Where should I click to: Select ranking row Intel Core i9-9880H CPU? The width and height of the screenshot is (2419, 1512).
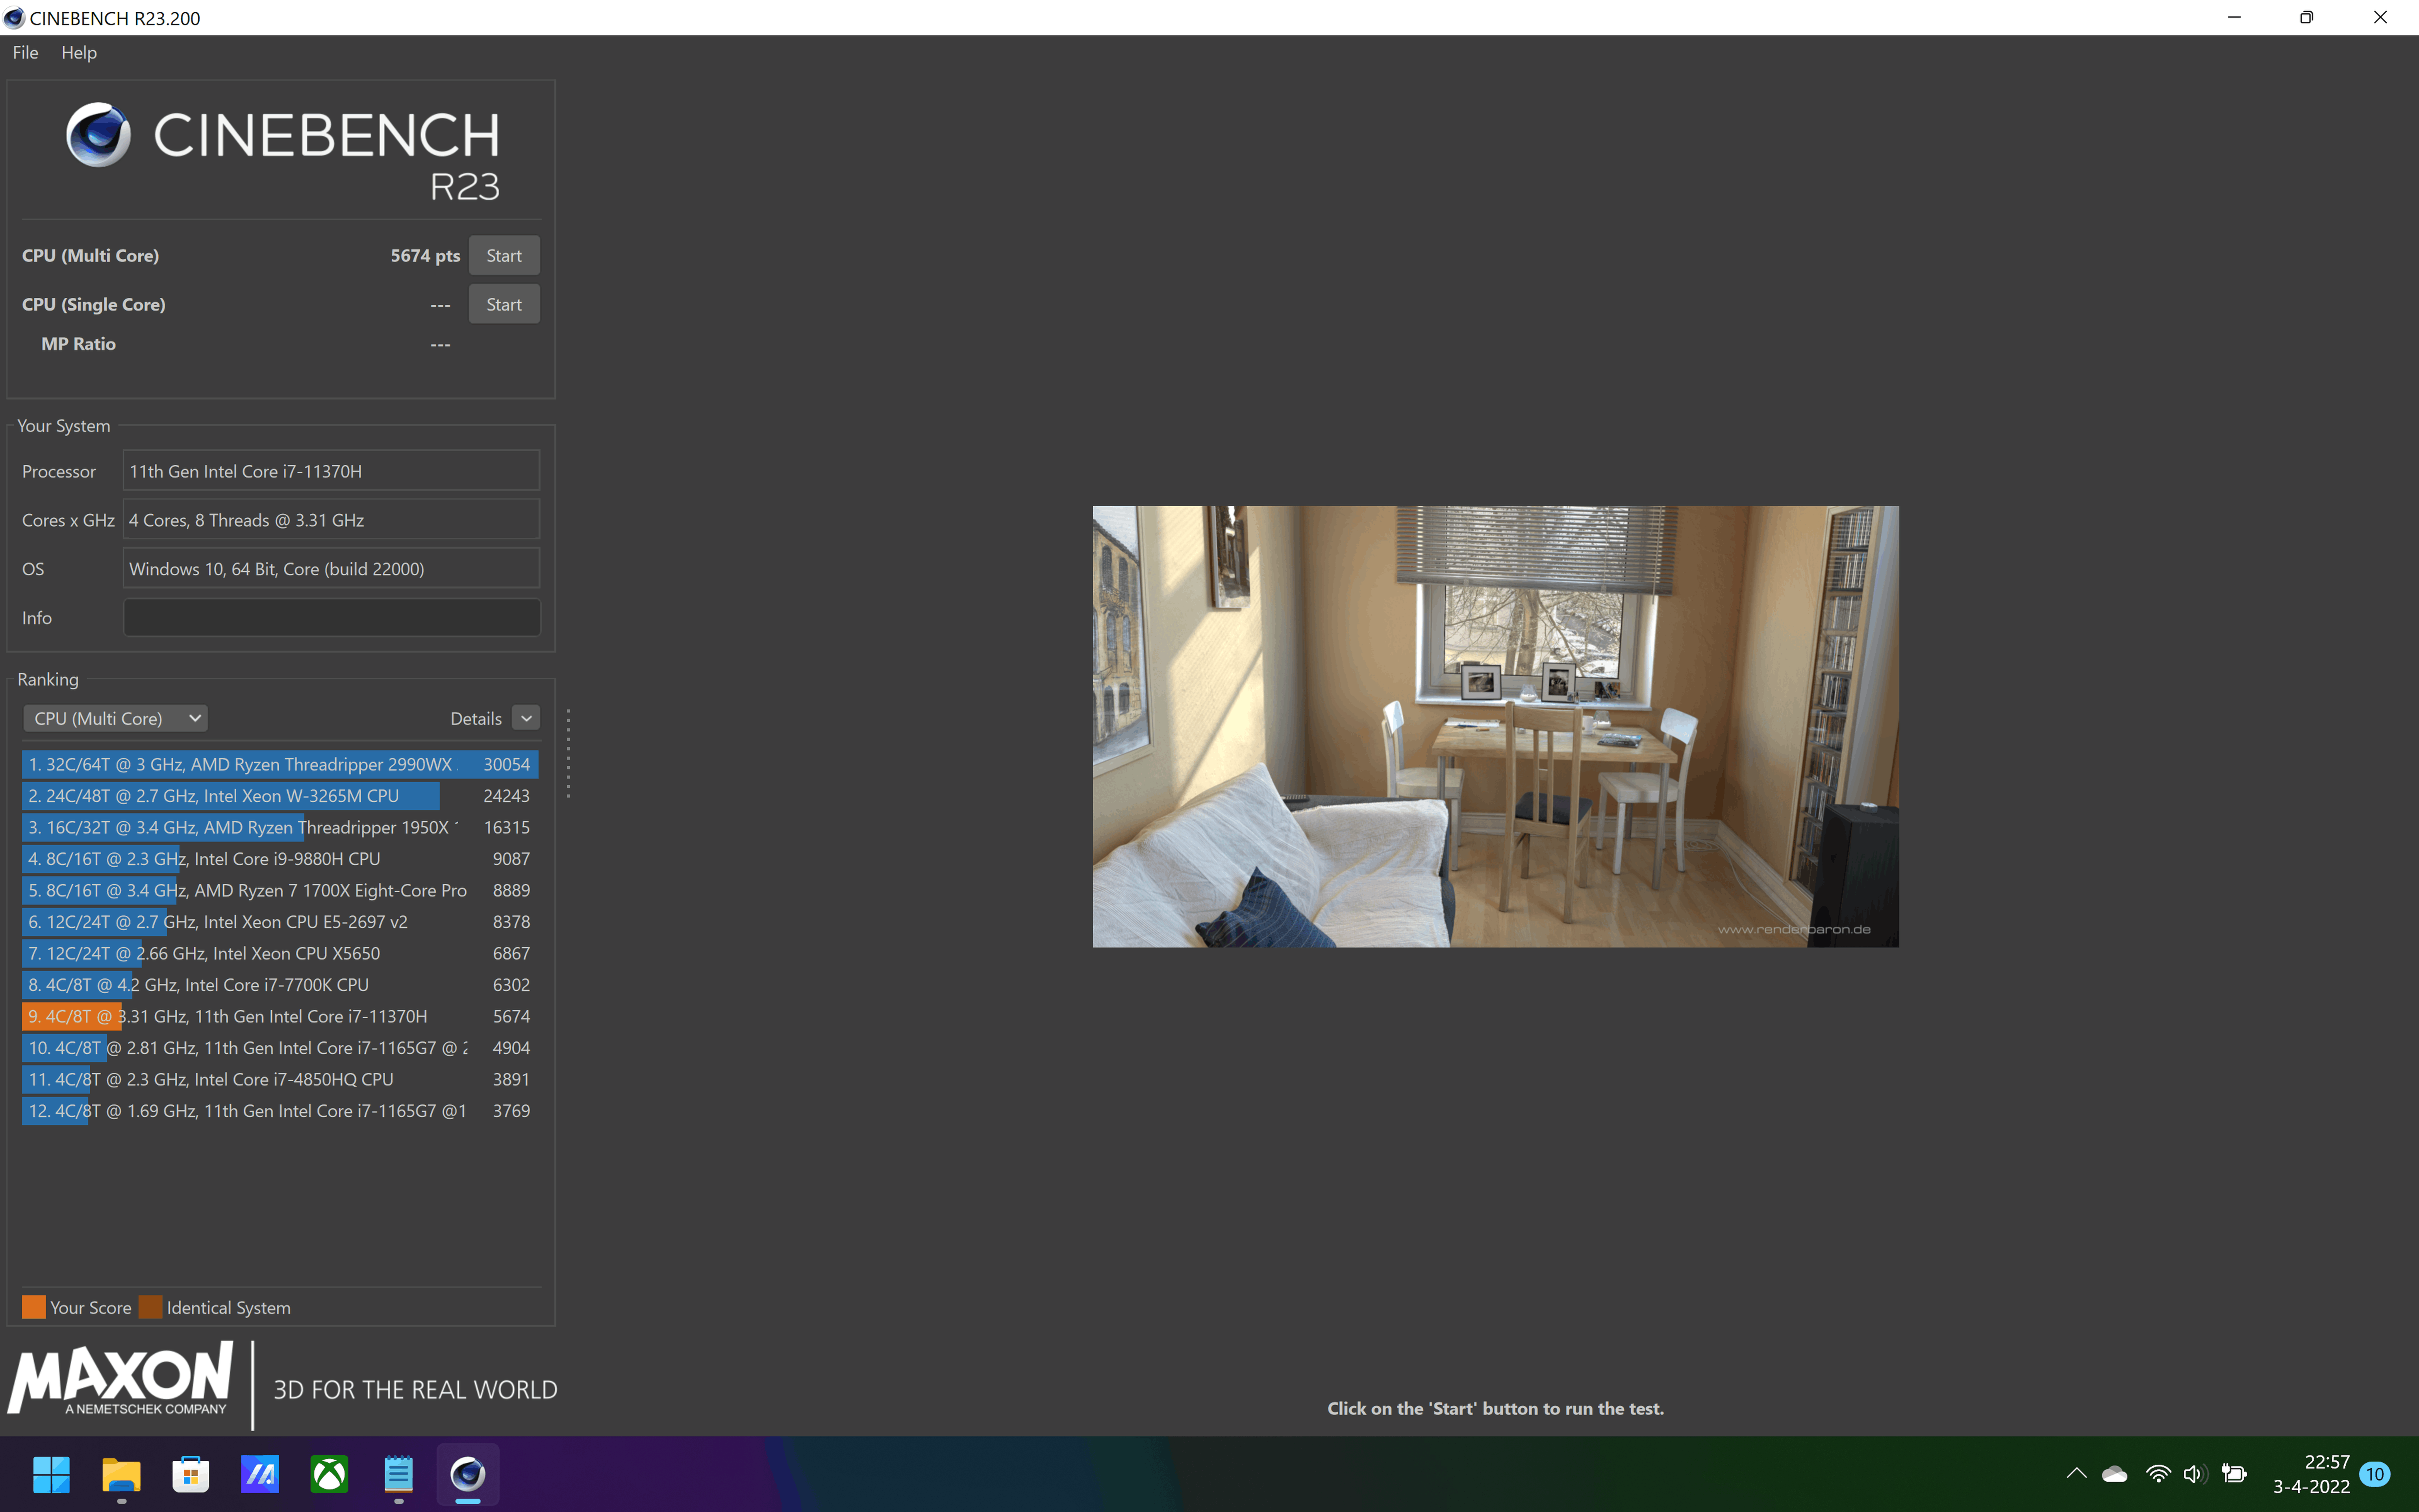[280, 859]
